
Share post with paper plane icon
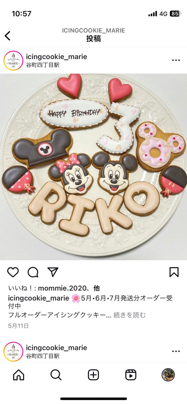coord(53,272)
